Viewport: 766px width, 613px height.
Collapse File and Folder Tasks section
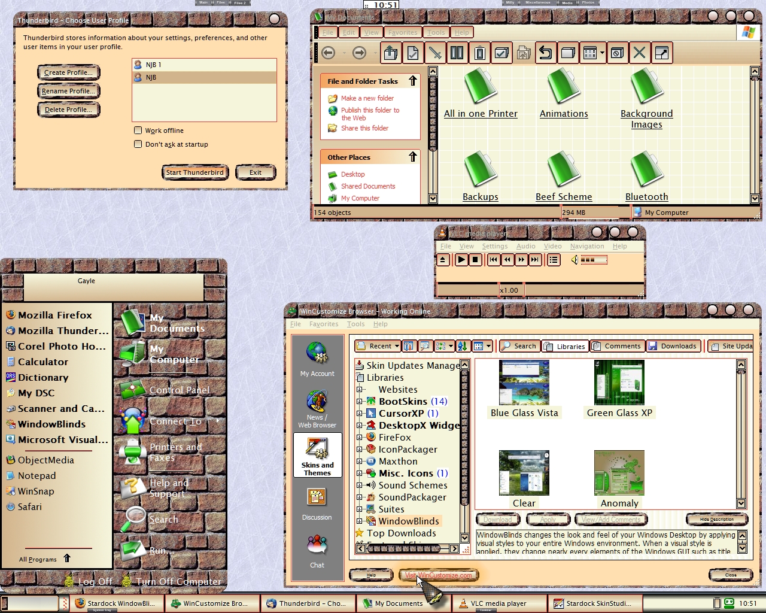[x=413, y=81]
